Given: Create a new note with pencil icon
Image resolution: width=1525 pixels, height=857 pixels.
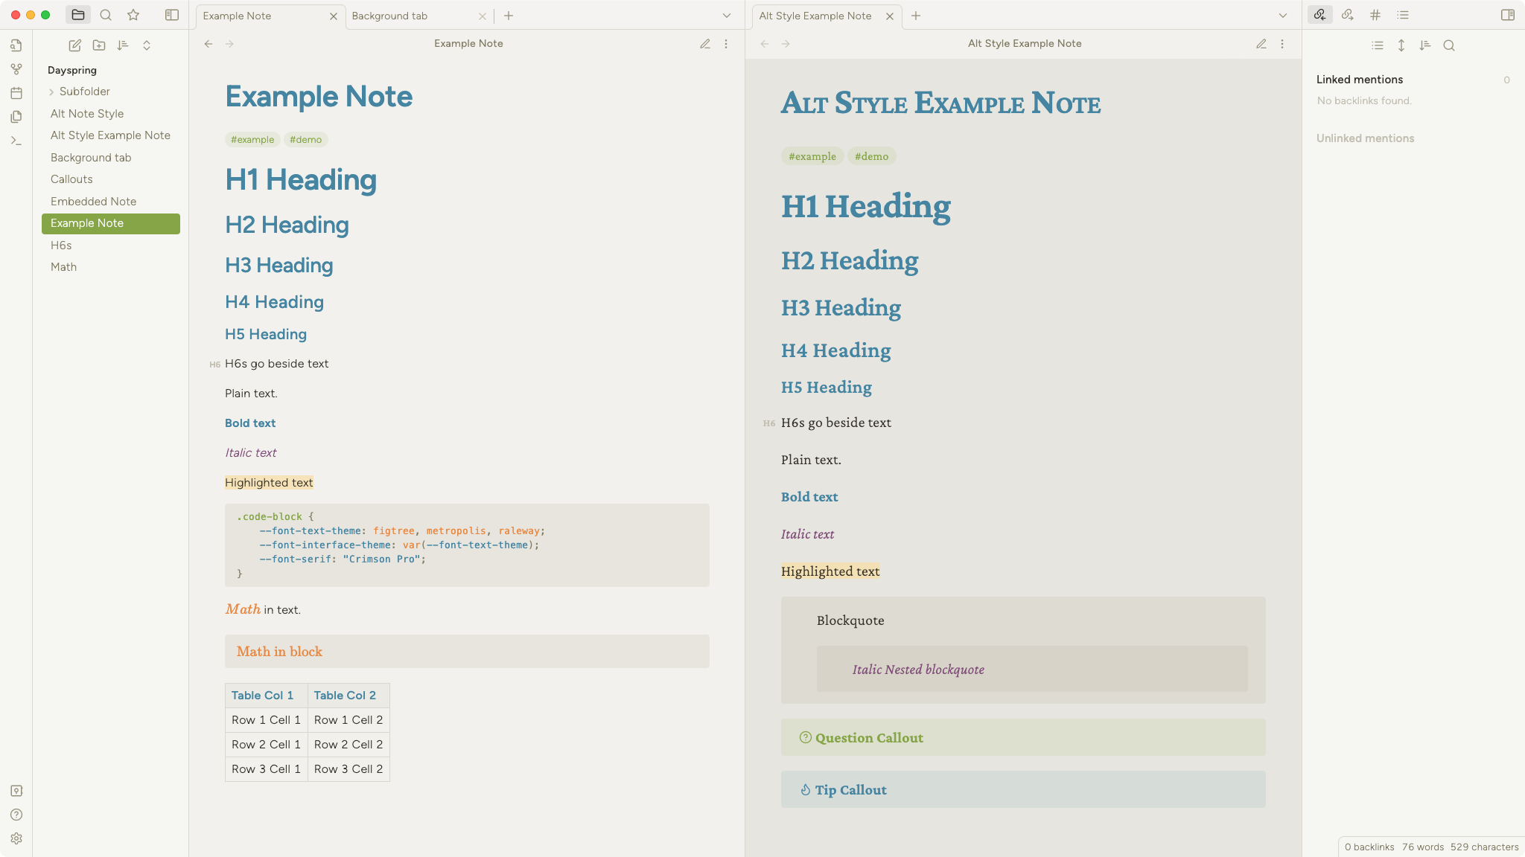Looking at the screenshot, I should click(x=74, y=45).
